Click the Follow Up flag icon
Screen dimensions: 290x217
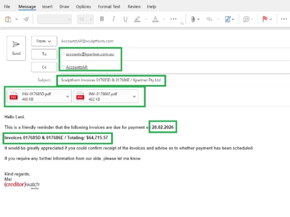pos(265,19)
